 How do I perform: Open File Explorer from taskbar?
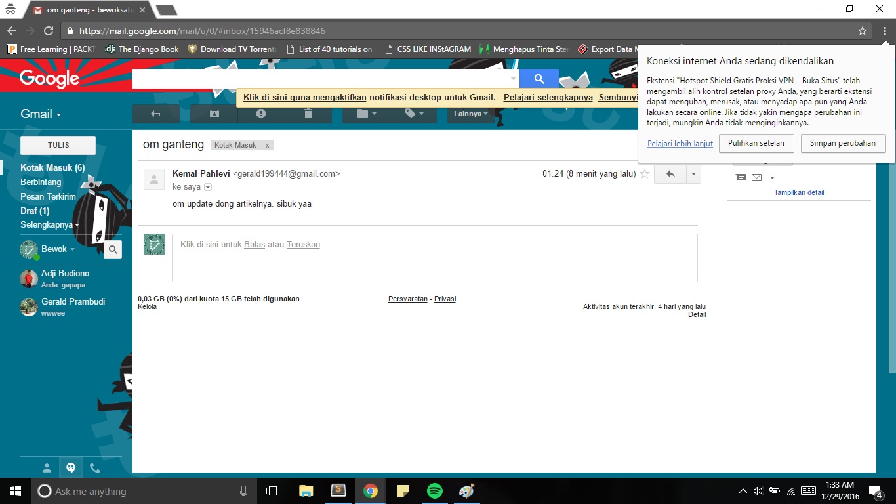pos(306,491)
